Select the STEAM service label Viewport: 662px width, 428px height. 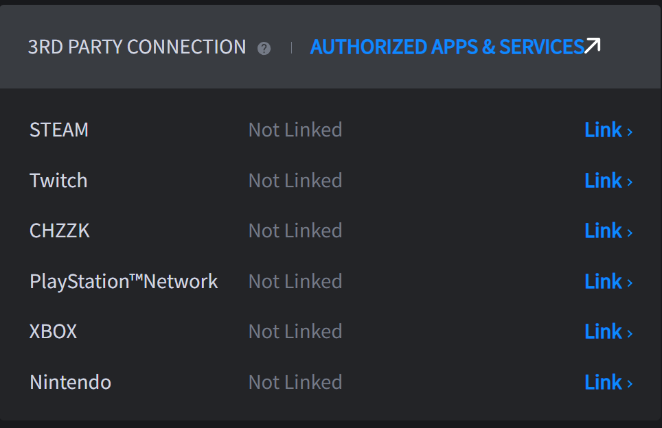pos(59,130)
